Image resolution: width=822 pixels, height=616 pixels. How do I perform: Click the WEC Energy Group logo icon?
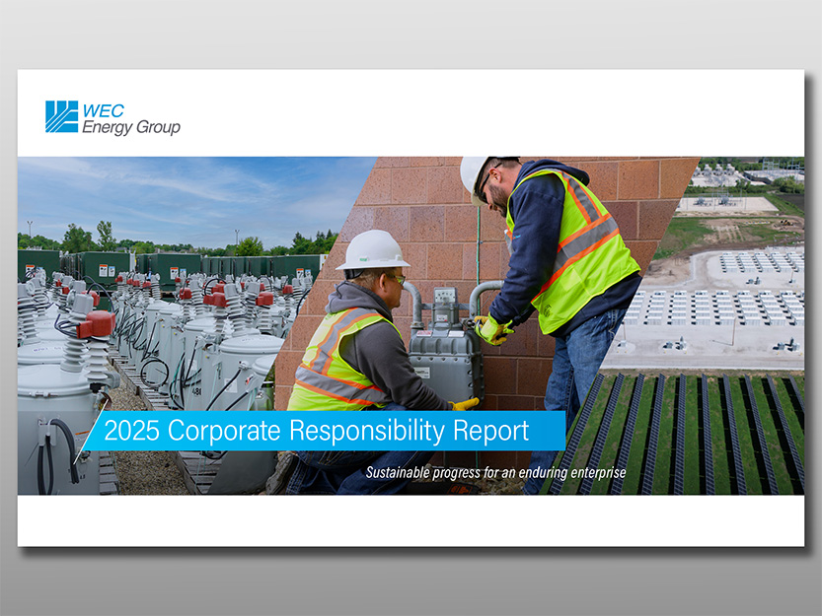click(x=61, y=116)
